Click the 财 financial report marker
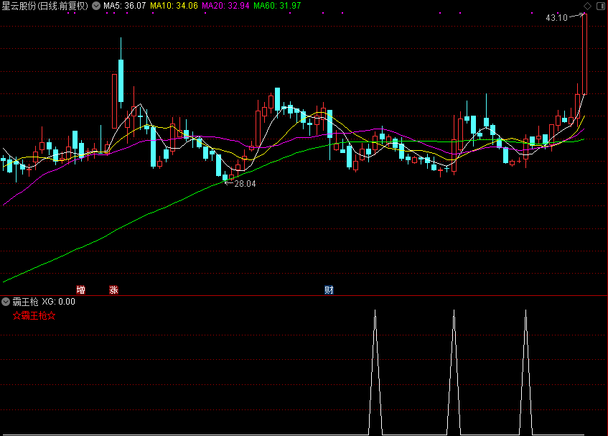Screen dimensions: 608x436 click(x=329, y=289)
